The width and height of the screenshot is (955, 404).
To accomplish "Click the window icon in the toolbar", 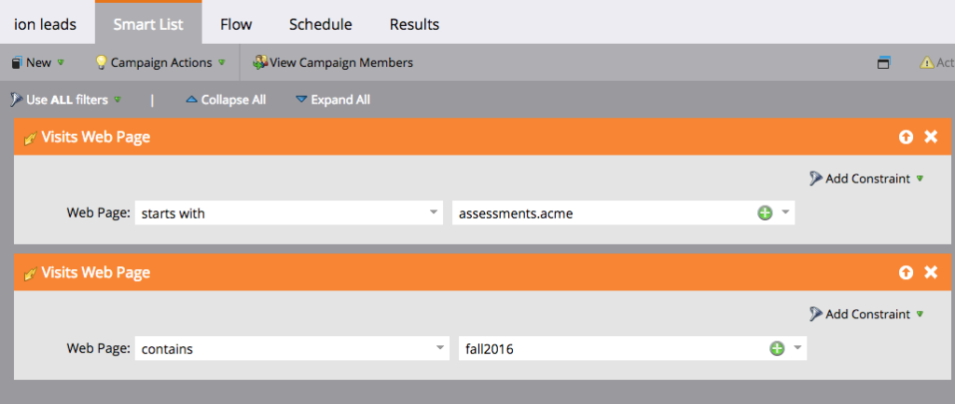I will 884,62.
